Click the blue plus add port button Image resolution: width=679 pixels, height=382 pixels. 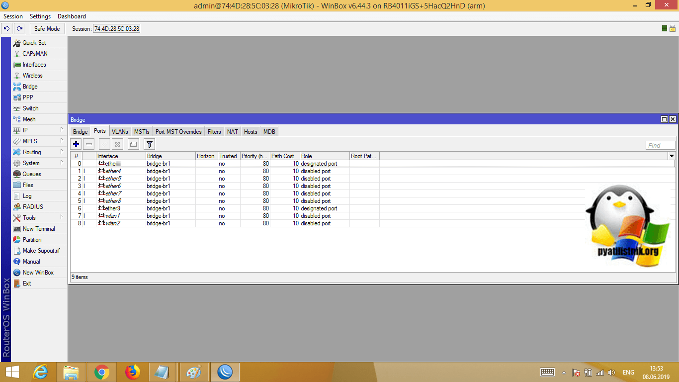click(76, 144)
